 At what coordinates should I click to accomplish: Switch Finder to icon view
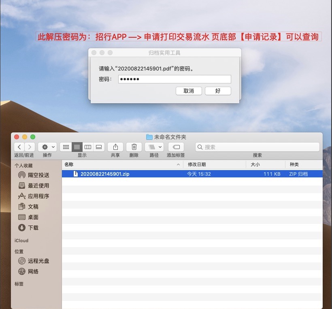pyautogui.click(x=66, y=147)
